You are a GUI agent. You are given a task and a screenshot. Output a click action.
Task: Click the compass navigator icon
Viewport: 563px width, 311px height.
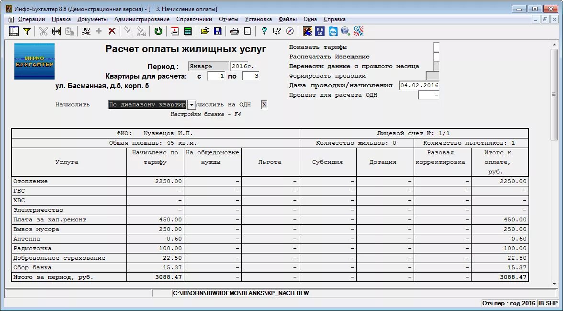pos(290,31)
